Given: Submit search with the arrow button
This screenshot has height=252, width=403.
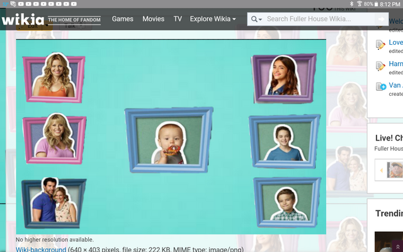Looking at the screenshot, I should coord(382,19).
